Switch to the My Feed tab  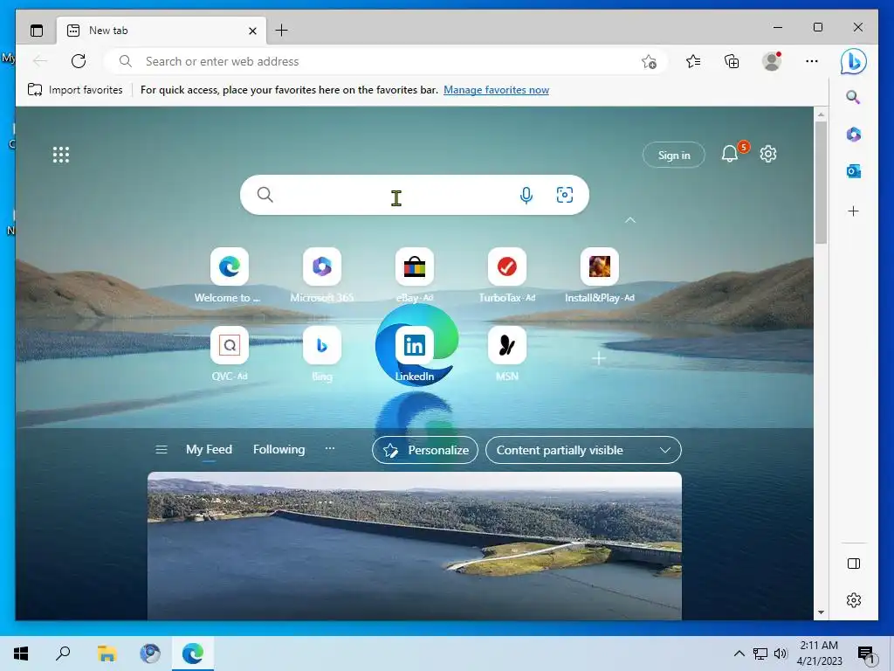(x=209, y=450)
